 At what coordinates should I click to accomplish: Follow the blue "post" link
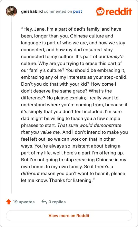click(77, 11)
